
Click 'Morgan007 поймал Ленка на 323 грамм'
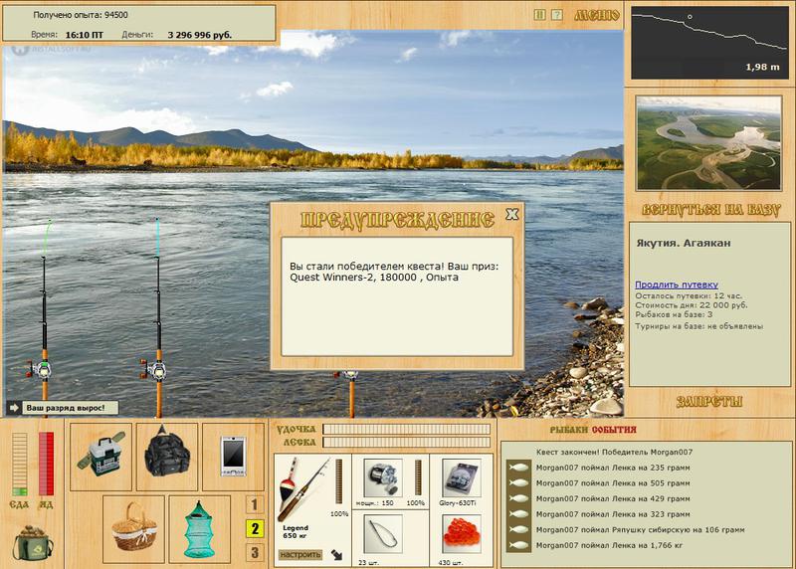click(613, 514)
